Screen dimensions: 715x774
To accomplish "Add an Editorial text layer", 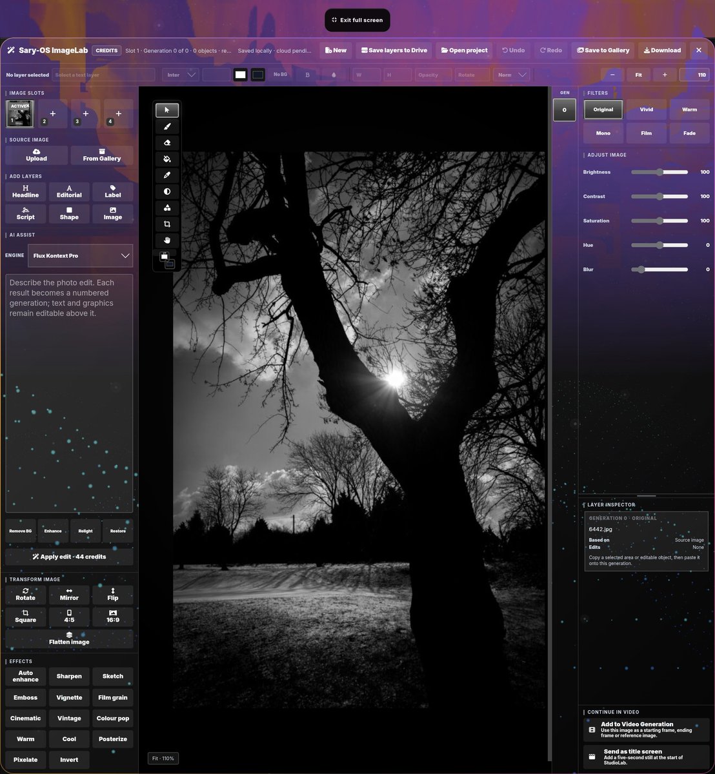I will [x=69, y=192].
